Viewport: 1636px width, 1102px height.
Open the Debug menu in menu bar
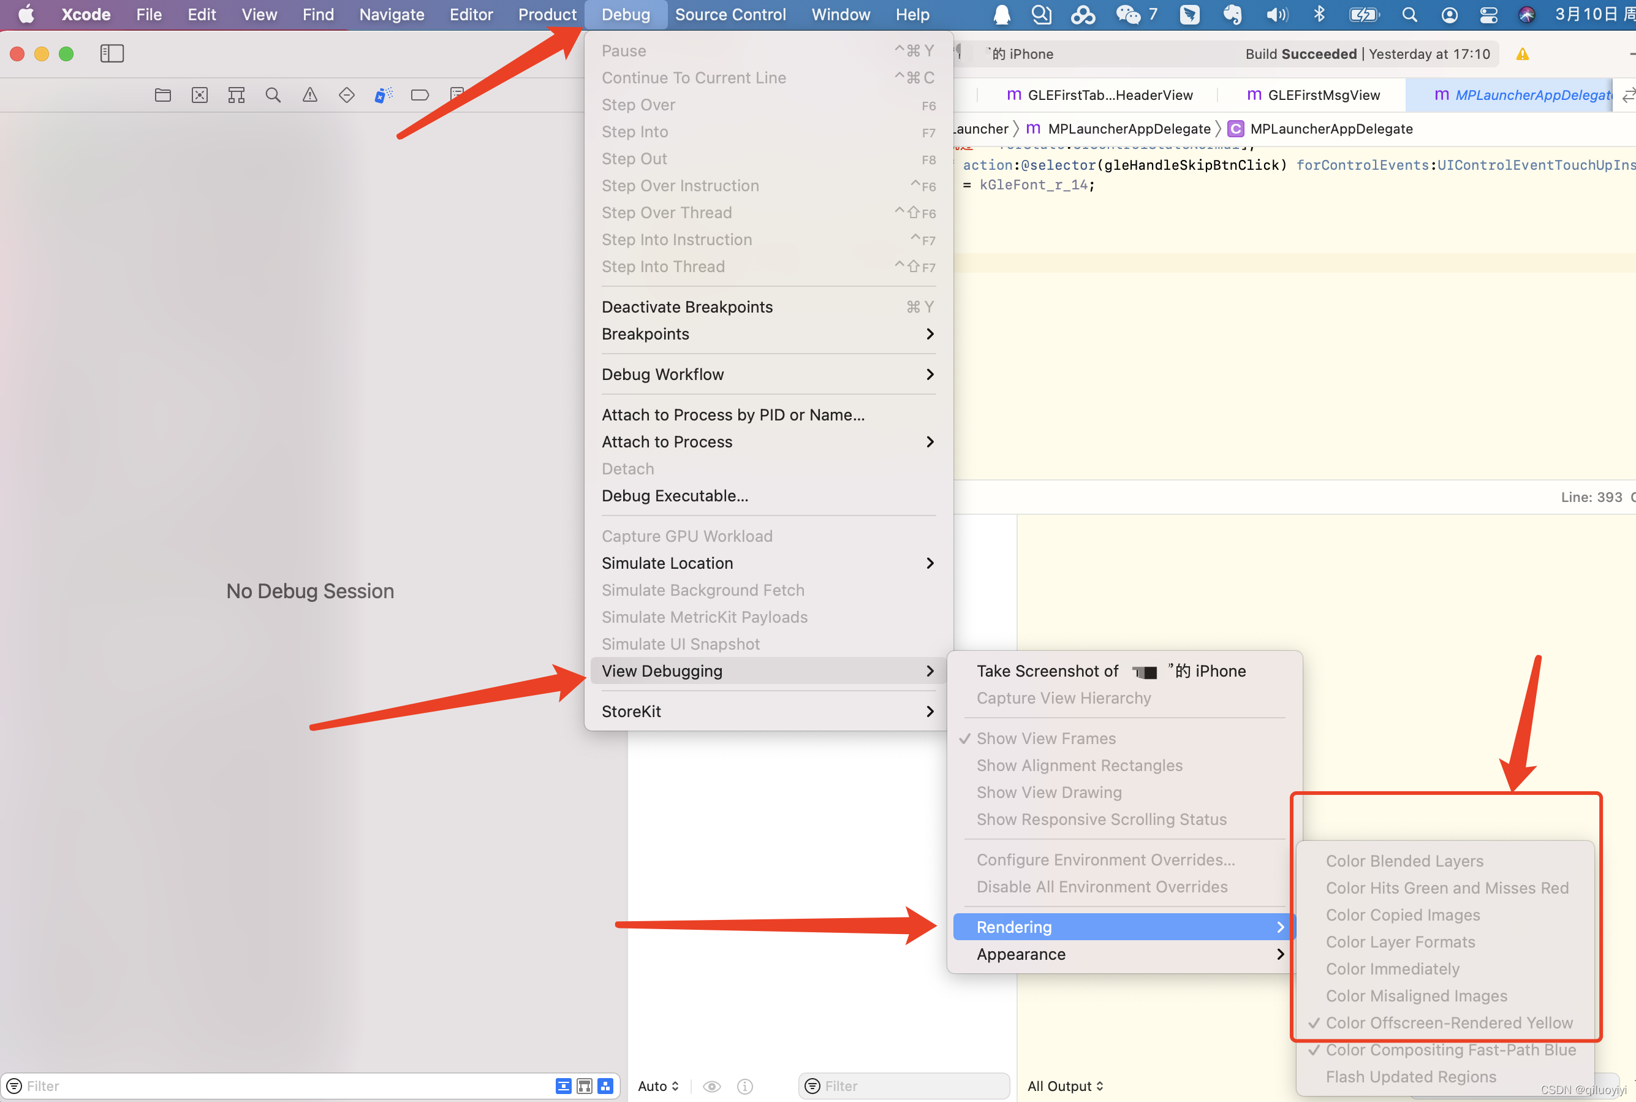626,13
